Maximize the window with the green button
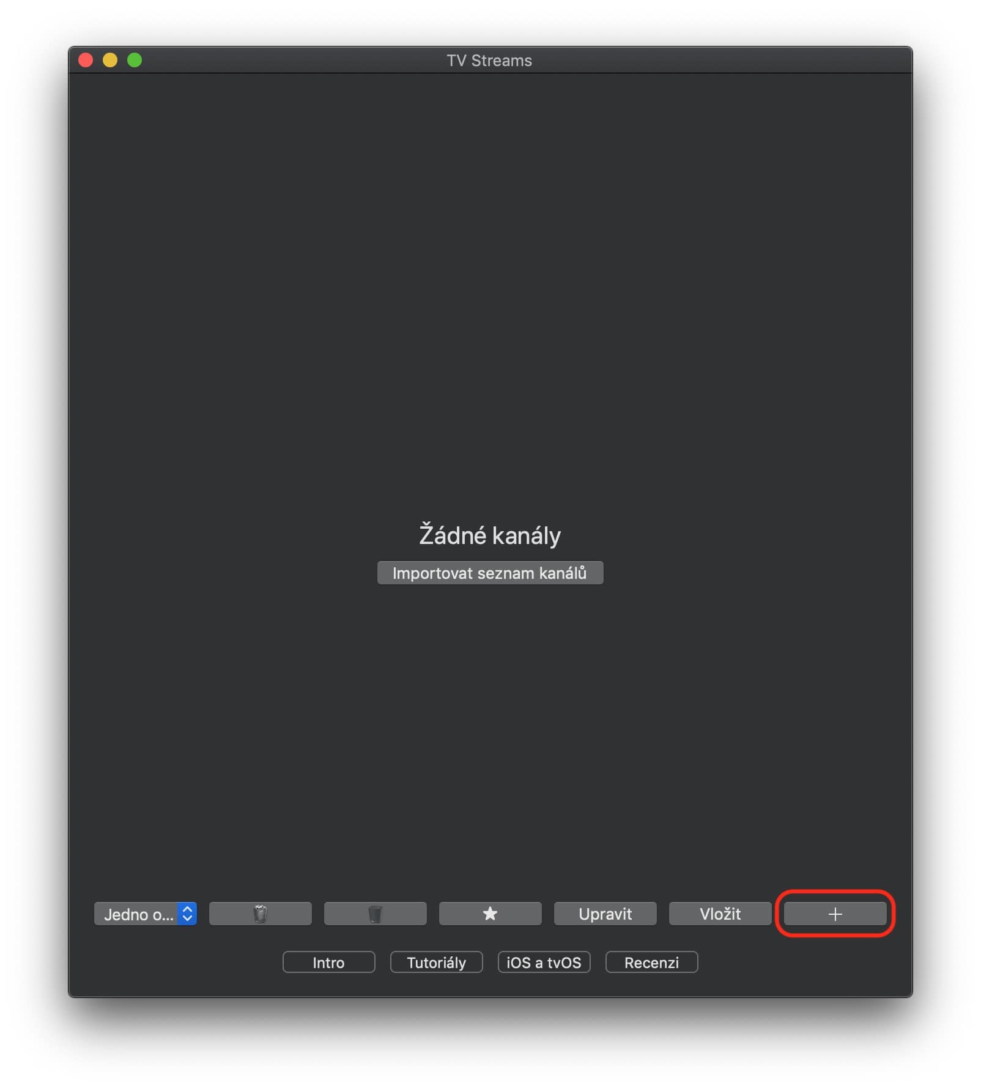Screen dimensions: 981x1088 pos(135,60)
